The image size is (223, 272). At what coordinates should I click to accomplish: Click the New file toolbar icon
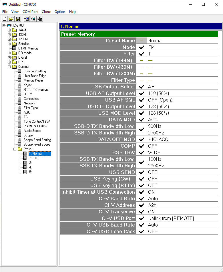pos(5,19)
